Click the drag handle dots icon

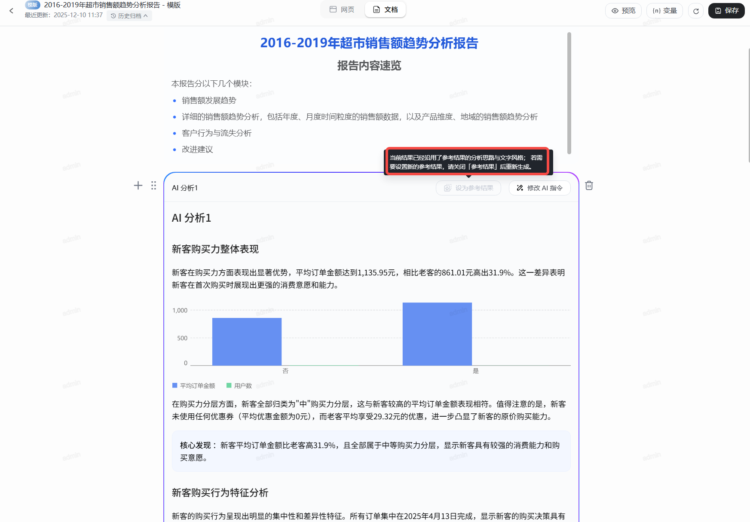coord(153,186)
